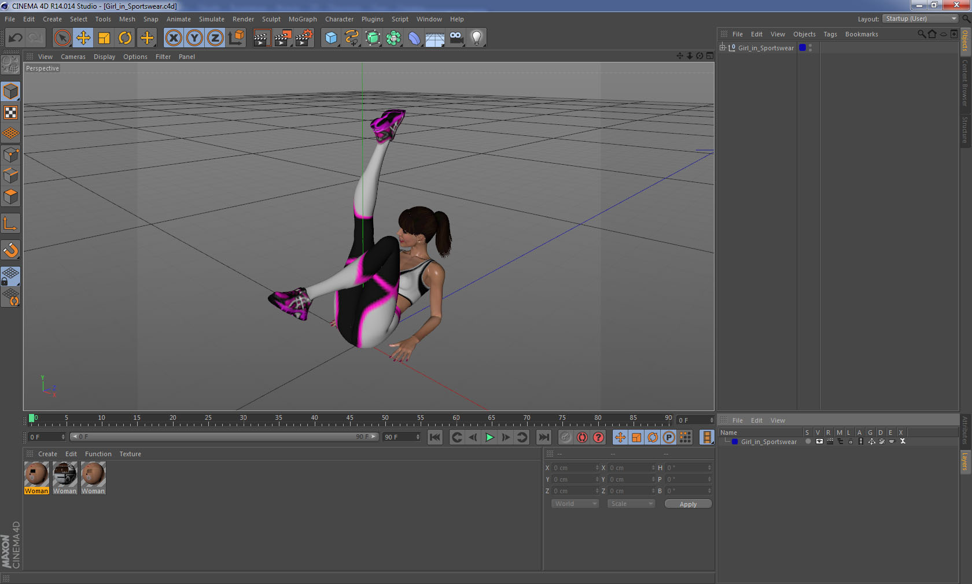Expand the Girl_in_Sportswear object tree
Viewport: 972px width, 584px height.
coord(723,47)
